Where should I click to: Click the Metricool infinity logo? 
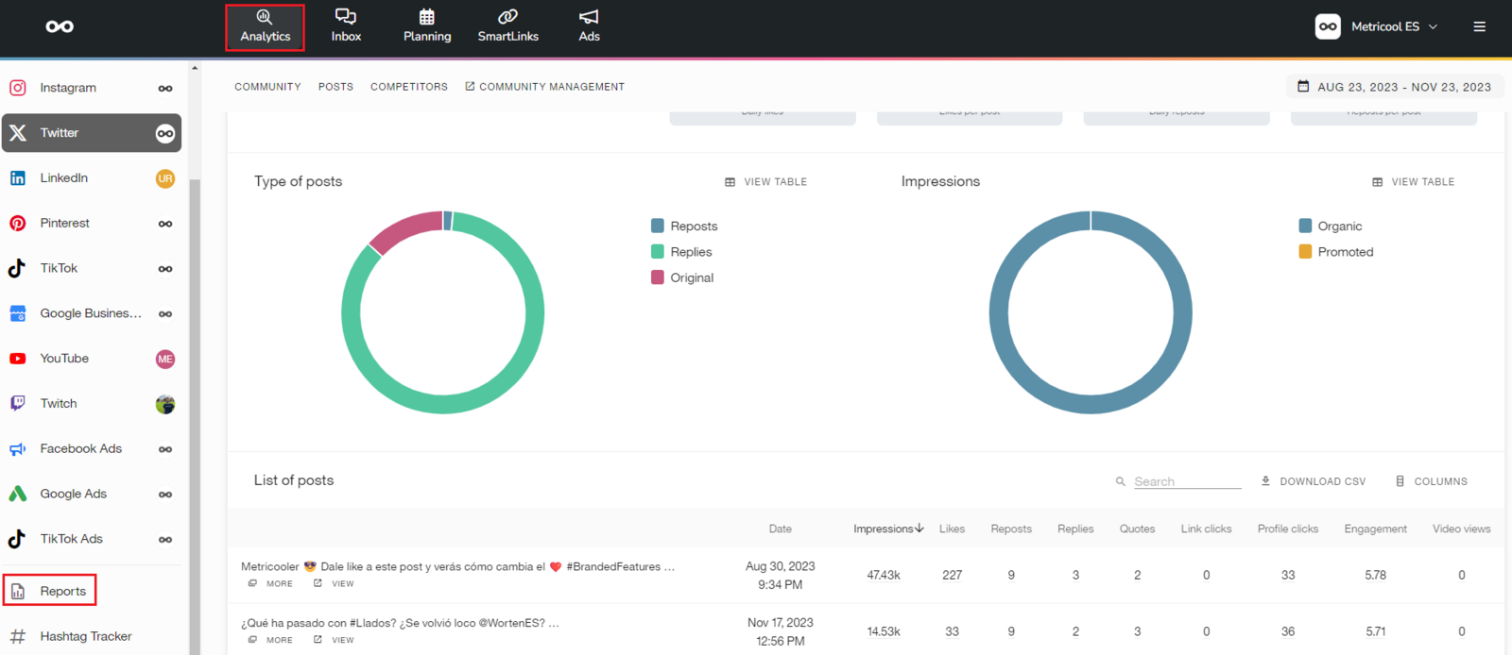point(60,26)
